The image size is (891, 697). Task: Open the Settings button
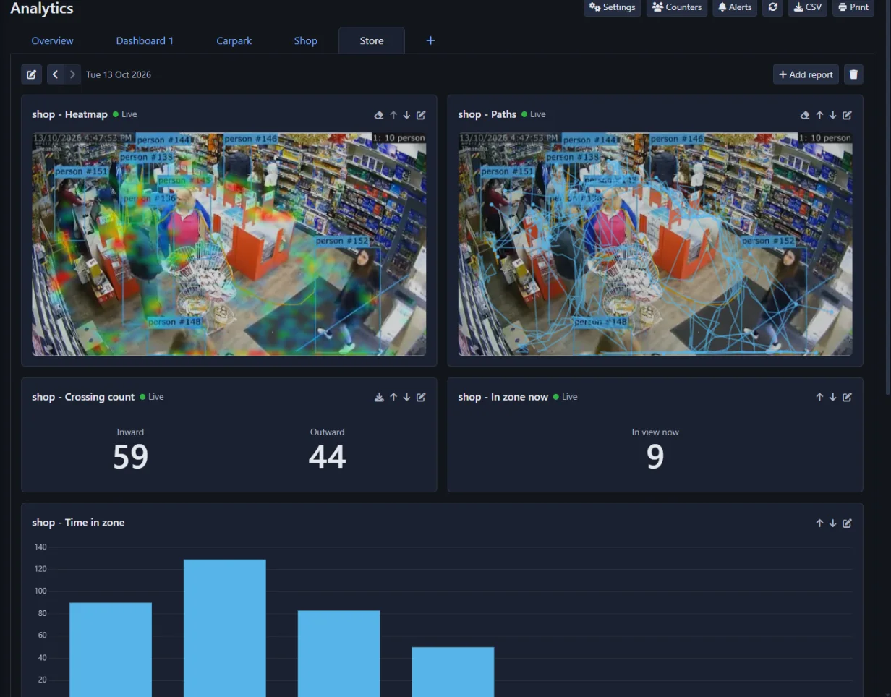612,7
